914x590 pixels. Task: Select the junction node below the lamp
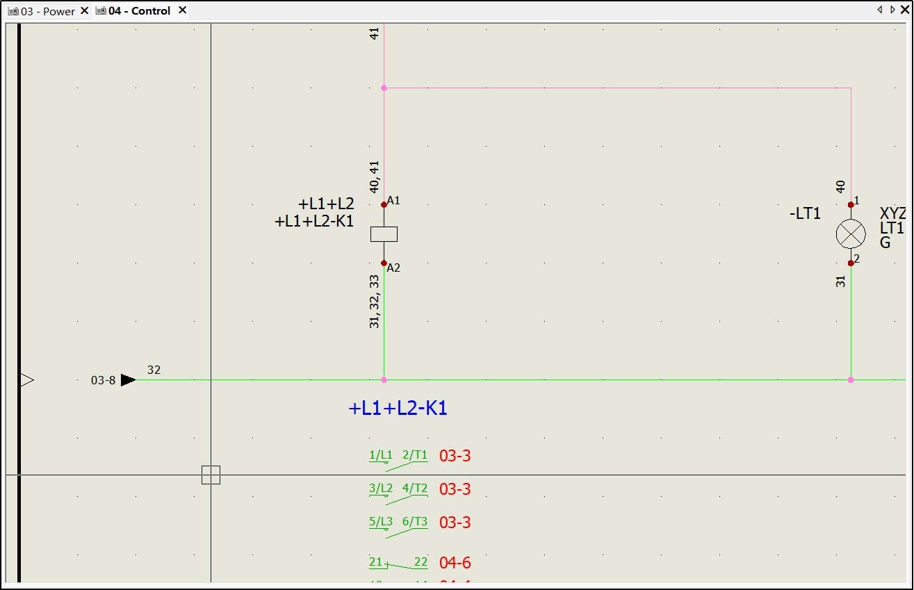click(x=851, y=380)
